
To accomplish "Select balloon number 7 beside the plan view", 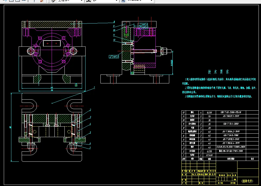I will tap(90, 148).
